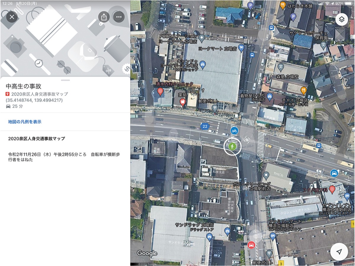Tap the 地図の凡例を表示 link

coord(25,121)
